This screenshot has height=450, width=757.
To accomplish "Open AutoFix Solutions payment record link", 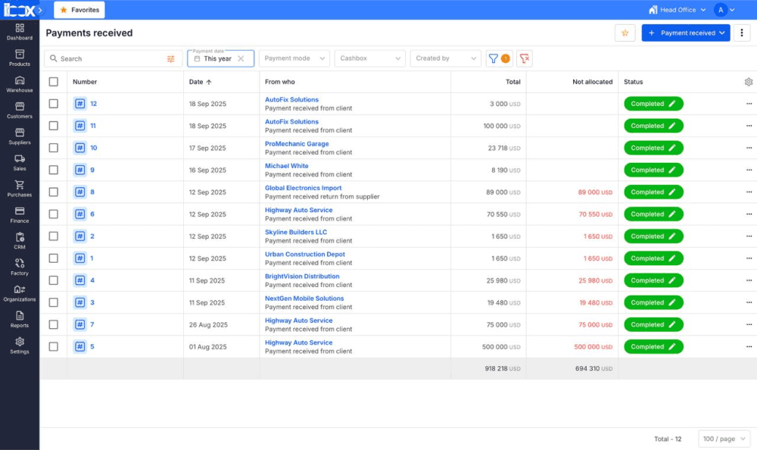I will pyautogui.click(x=291, y=99).
